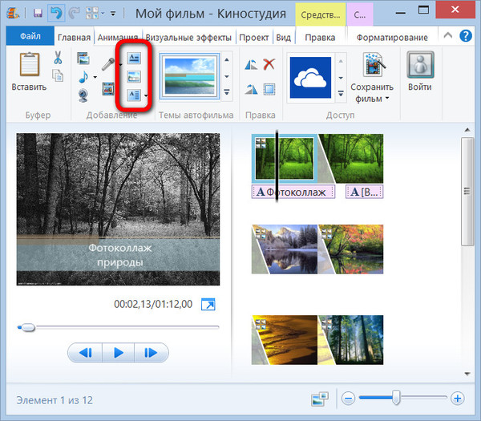The width and height of the screenshot is (481, 421).
Task: Click the Paste (Вставить) clipboard icon
Action: pyautogui.click(x=30, y=69)
